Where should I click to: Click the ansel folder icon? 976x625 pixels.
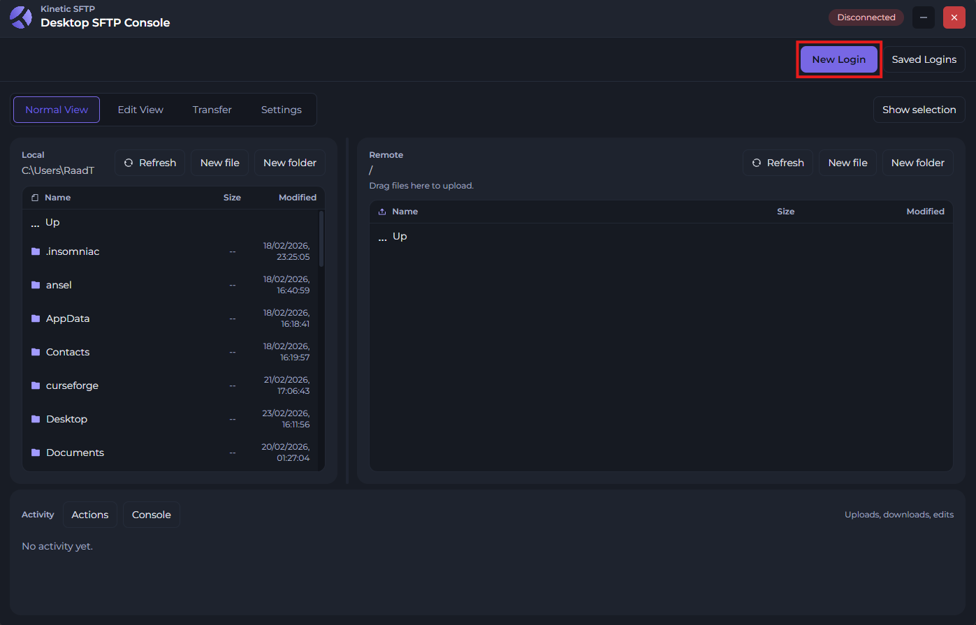coord(36,285)
